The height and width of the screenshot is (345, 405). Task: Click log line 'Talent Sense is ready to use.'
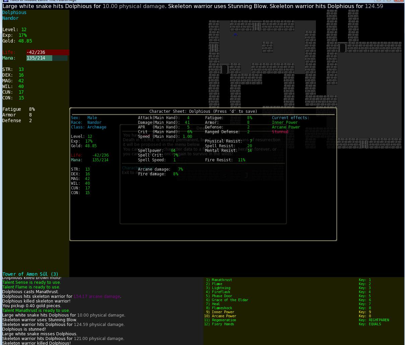32,282
